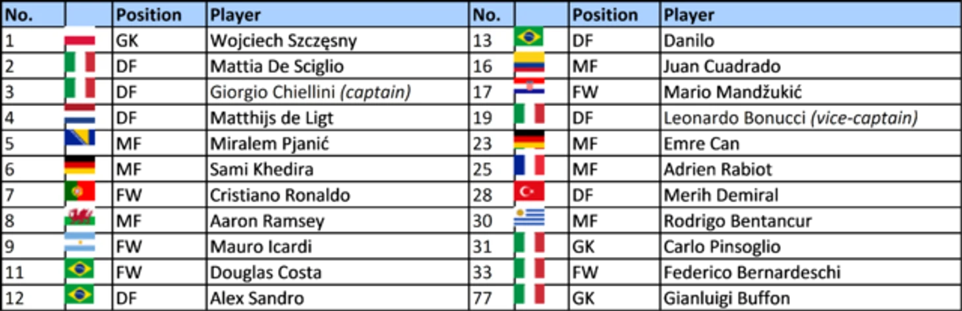This screenshot has height=311, width=962.
Task: Click the Turkey flag beside Merih Demiral
Action: (529, 192)
